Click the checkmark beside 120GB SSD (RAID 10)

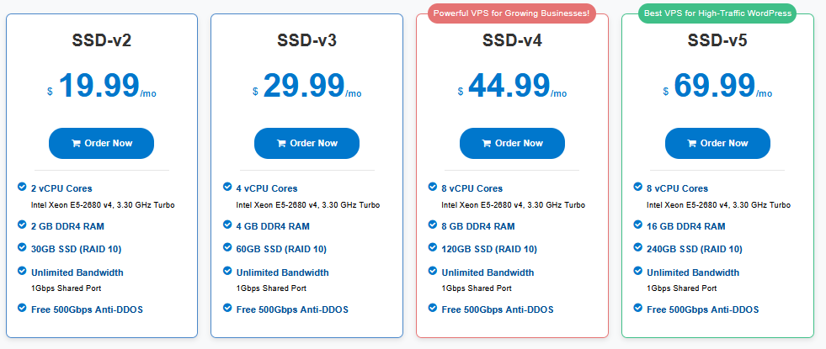pos(433,248)
